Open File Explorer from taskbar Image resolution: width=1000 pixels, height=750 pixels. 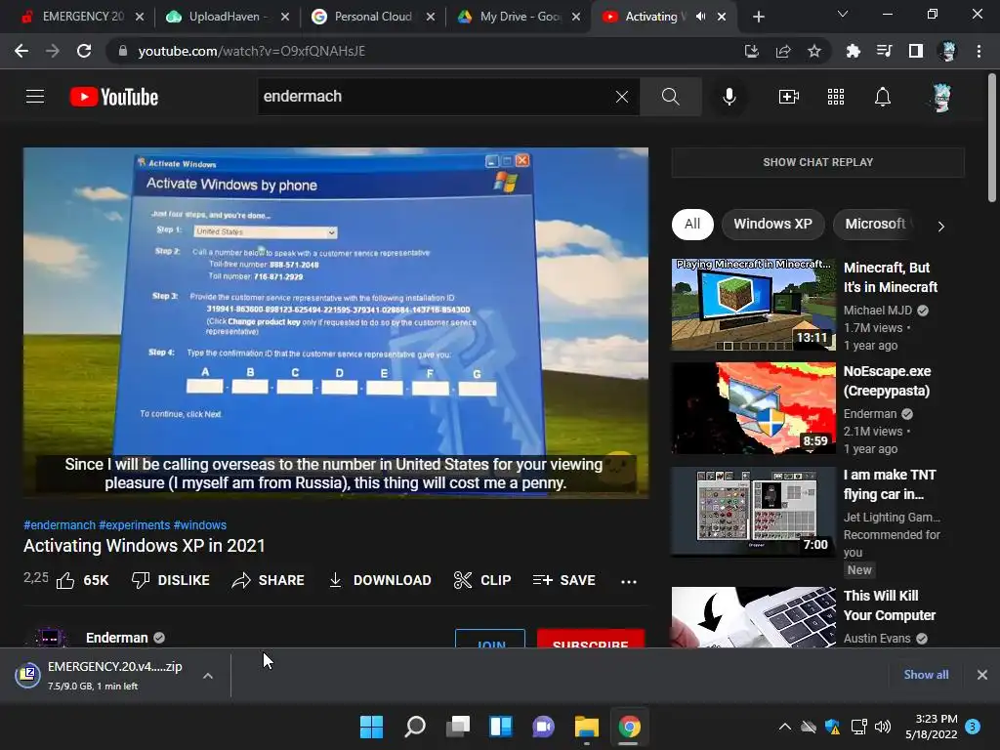(587, 727)
